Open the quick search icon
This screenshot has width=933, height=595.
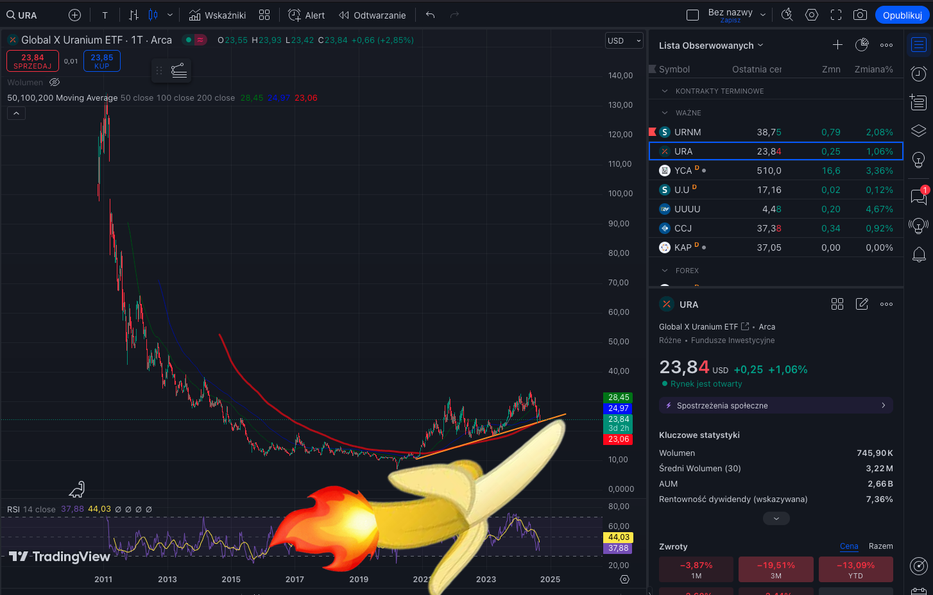pos(787,15)
